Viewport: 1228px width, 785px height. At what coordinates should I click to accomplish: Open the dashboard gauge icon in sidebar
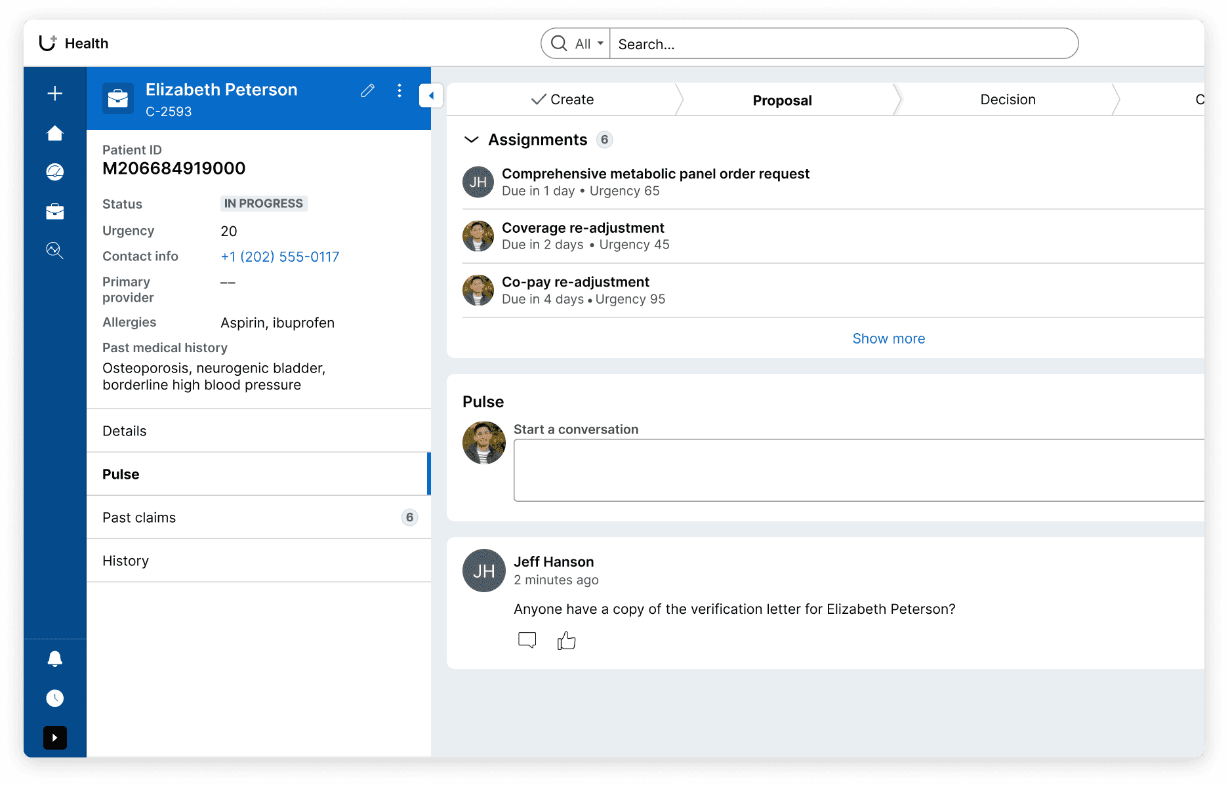tap(55, 172)
